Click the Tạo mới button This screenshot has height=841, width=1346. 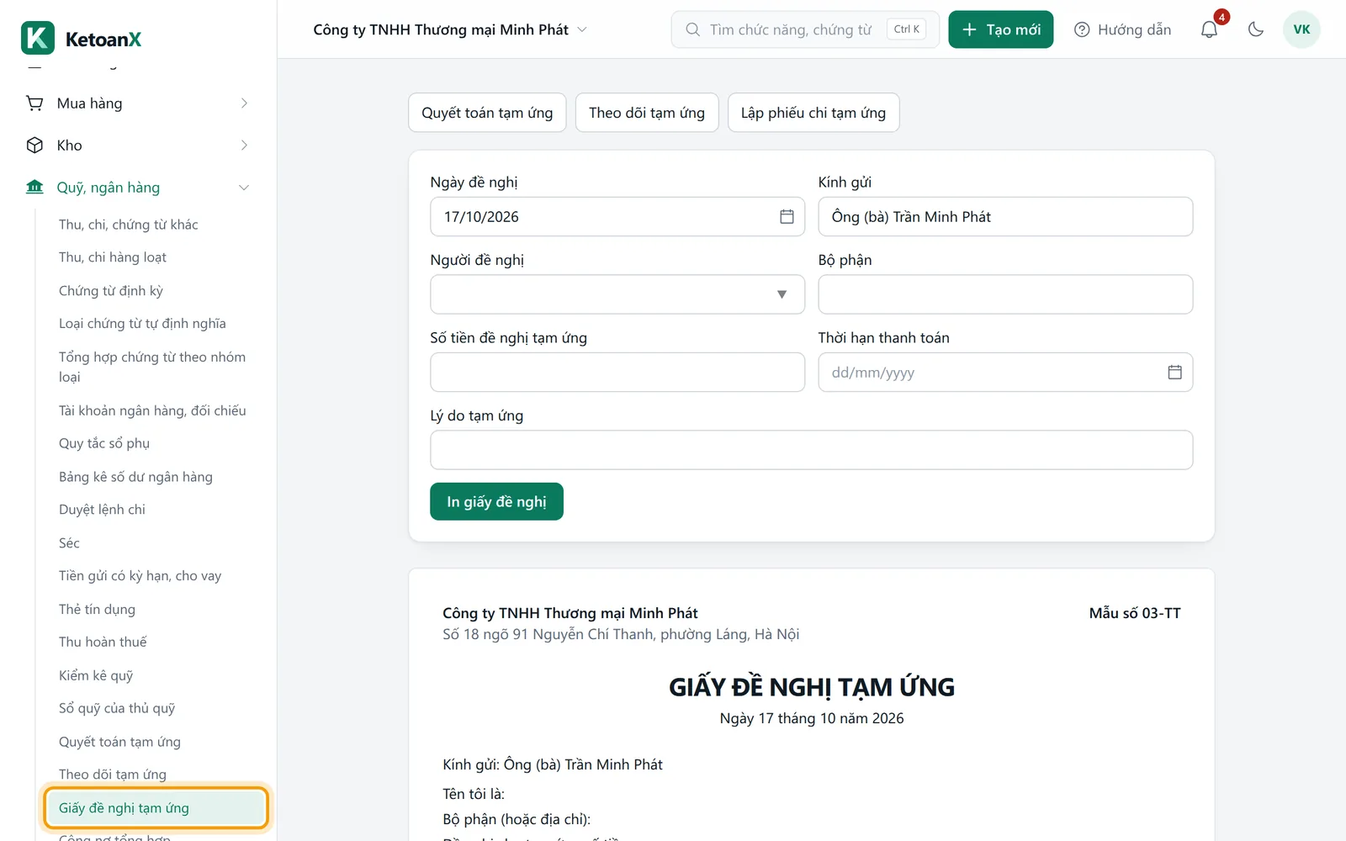(1001, 29)
